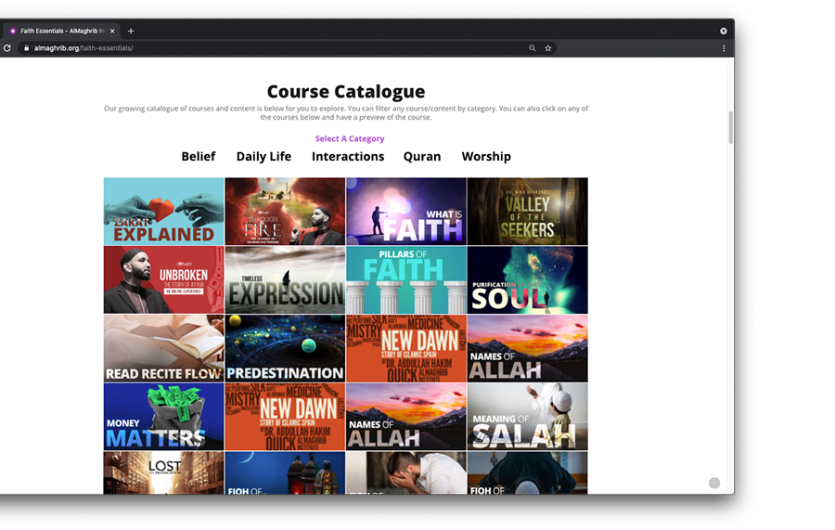This screenshot has height=530, width=835.
Task: Open the Purification of the Soul course
Action: pyautogui.click(x=528, y=279)
